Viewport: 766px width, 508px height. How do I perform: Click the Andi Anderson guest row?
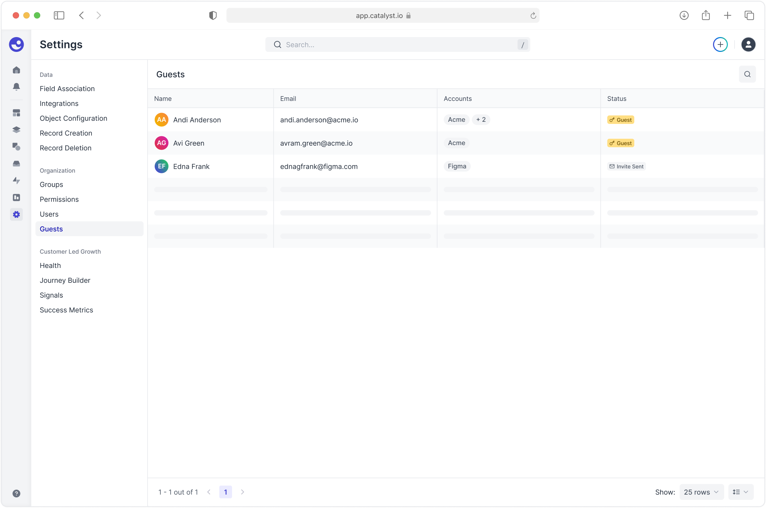coord(197,120)
